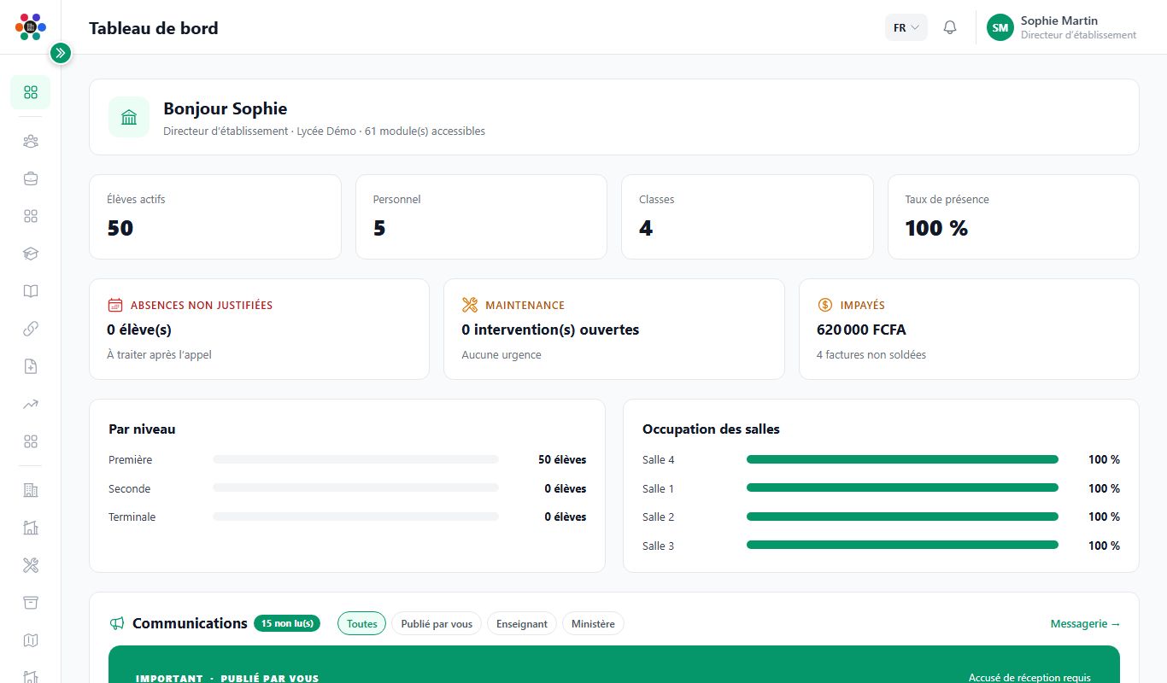Viewport: 1167px width, 683px height.
Task: Click the chain link sidebar icon
Action: [x=31, y=329]
